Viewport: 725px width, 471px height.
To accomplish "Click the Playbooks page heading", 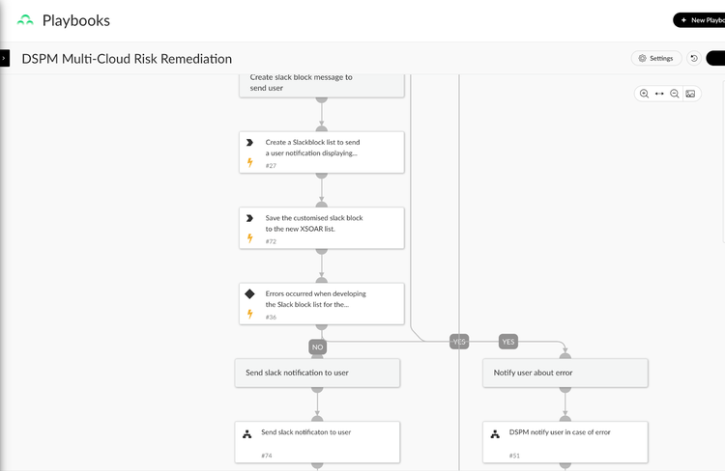I will point(76,20).
